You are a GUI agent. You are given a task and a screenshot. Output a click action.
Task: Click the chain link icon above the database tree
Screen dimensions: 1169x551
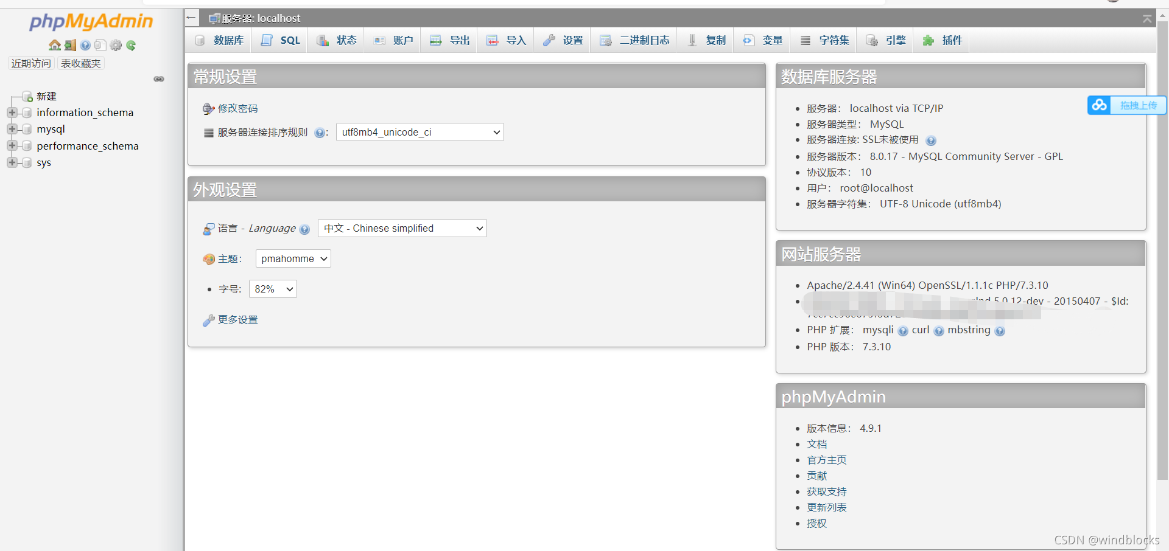click(x=159, y=79)
